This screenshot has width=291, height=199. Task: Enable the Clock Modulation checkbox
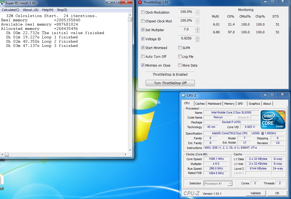[143, 12]
